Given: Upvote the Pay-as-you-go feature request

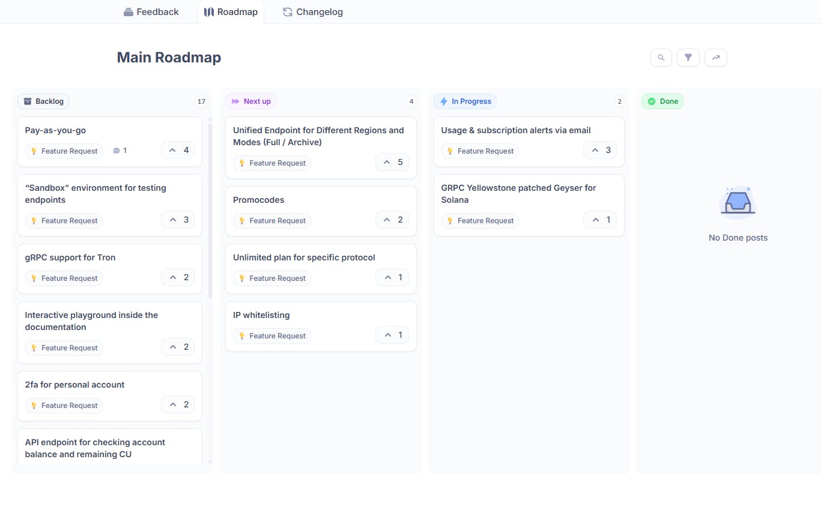Looking at the screenshot, I should [x=174, y=150].
